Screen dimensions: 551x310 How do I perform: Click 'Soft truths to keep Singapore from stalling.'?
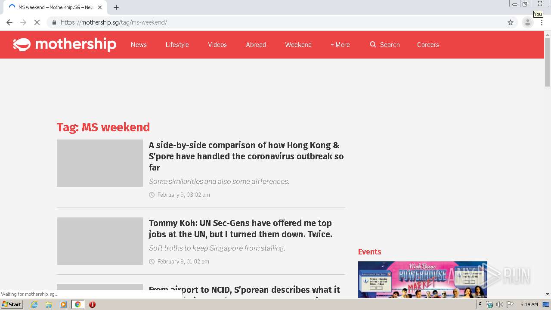tap(217, 248)
